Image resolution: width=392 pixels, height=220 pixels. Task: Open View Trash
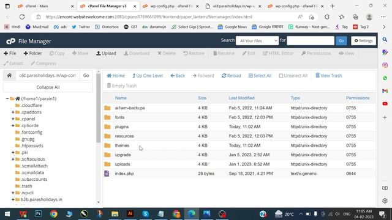(329, 76)
